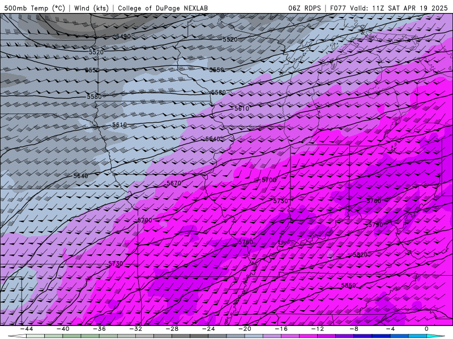Click the -32 color scale tick label
Viewport: 453px width, 339px height.
point(135,329)
